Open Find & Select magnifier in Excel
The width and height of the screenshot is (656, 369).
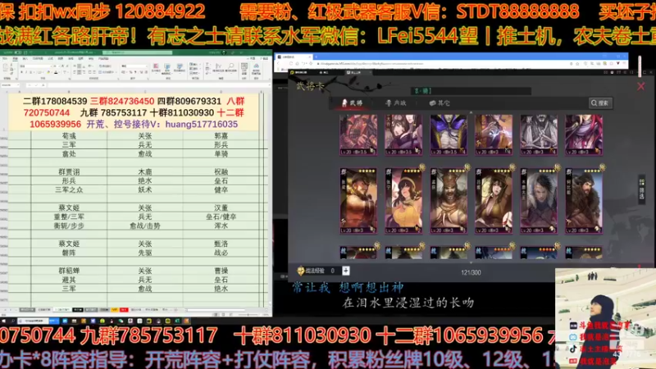[x=230, y=68]
